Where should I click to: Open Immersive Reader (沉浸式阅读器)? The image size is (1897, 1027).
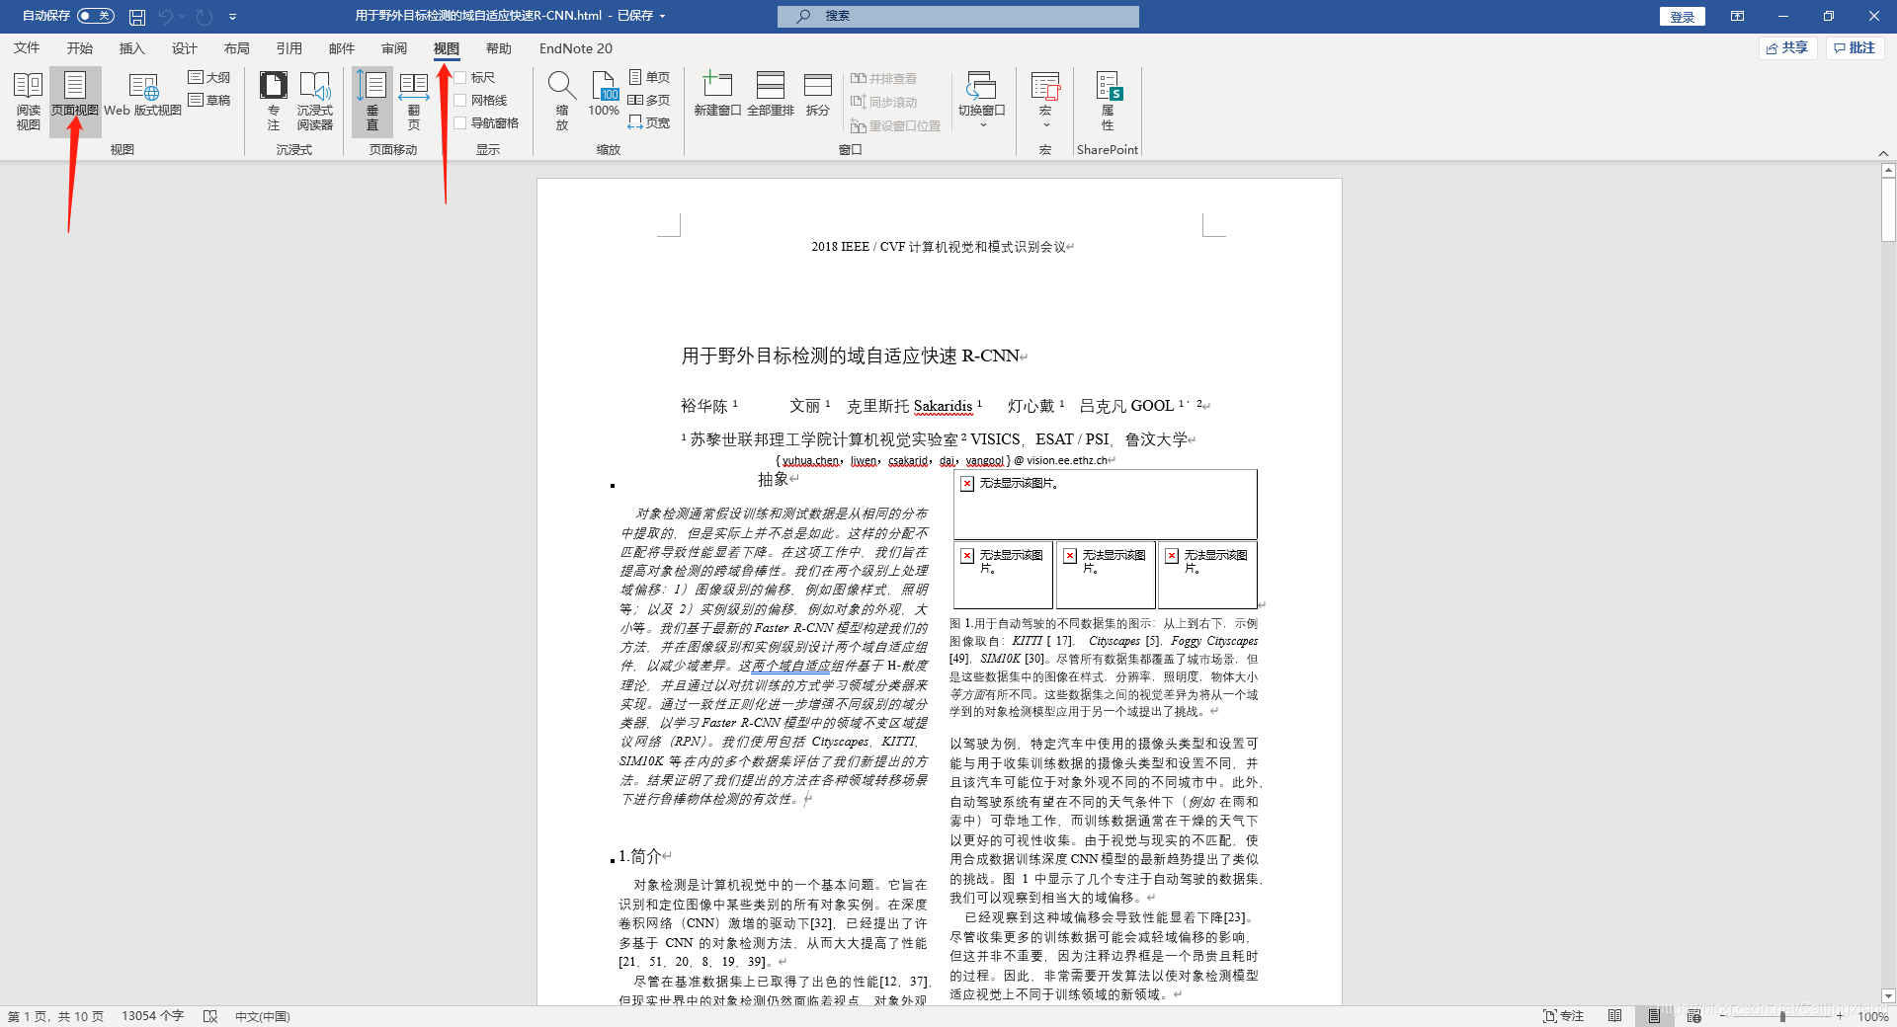pyautogui.click(x=315, y=101)
